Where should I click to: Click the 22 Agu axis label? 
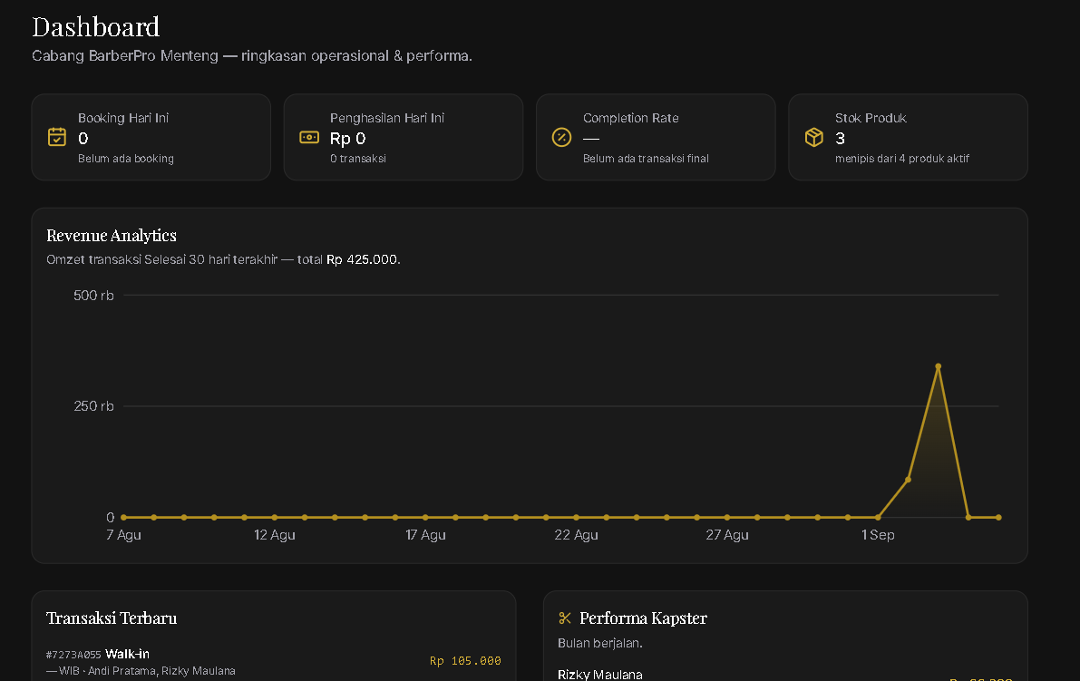(x=577, y=535)
